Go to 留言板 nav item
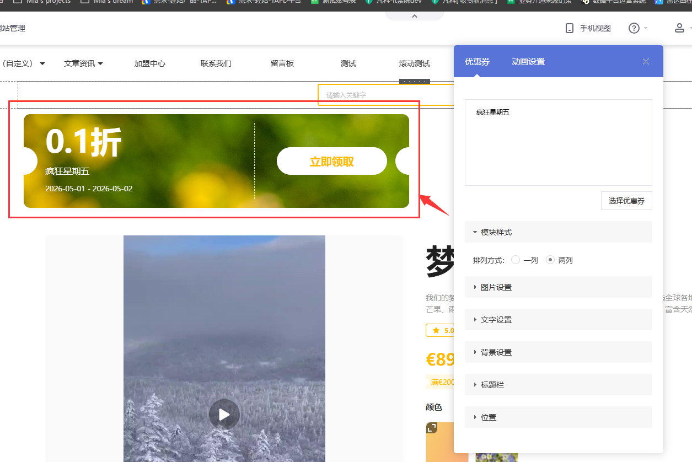 pos(282,63)
